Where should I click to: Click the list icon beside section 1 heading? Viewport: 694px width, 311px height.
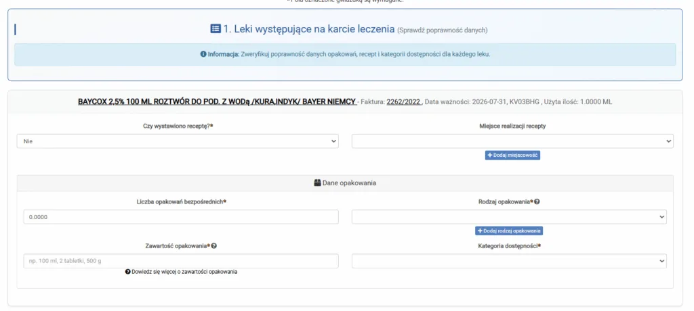click(x=215, y=29)
